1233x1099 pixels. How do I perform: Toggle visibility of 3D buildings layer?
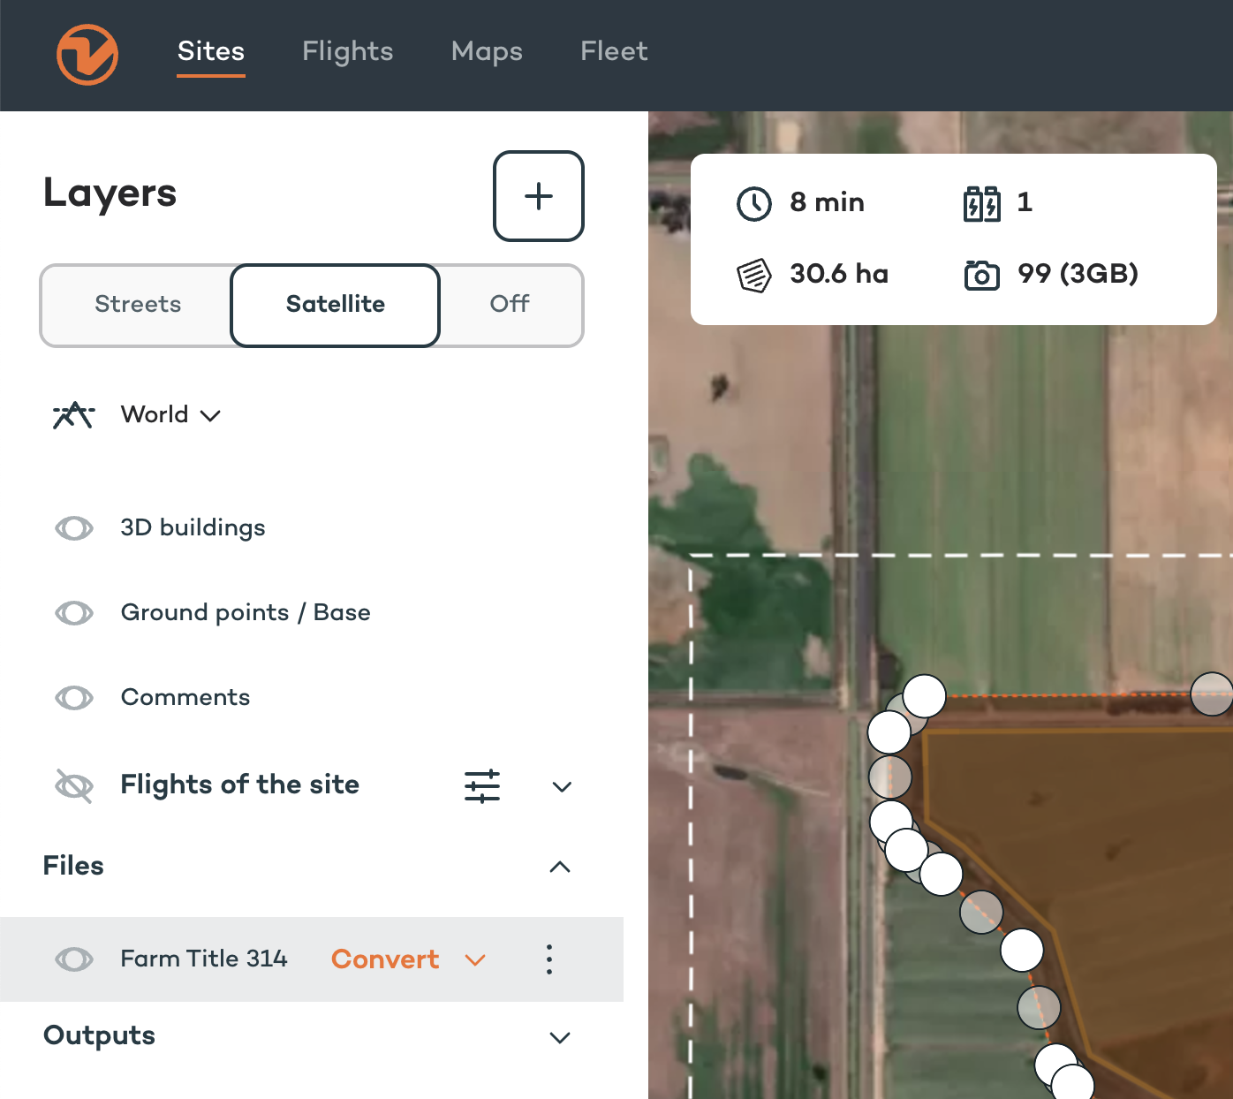click(74, 528)
